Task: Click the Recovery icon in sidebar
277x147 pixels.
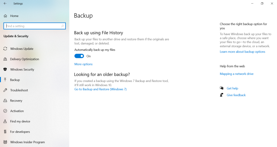Action: click(x=5, y=101)
